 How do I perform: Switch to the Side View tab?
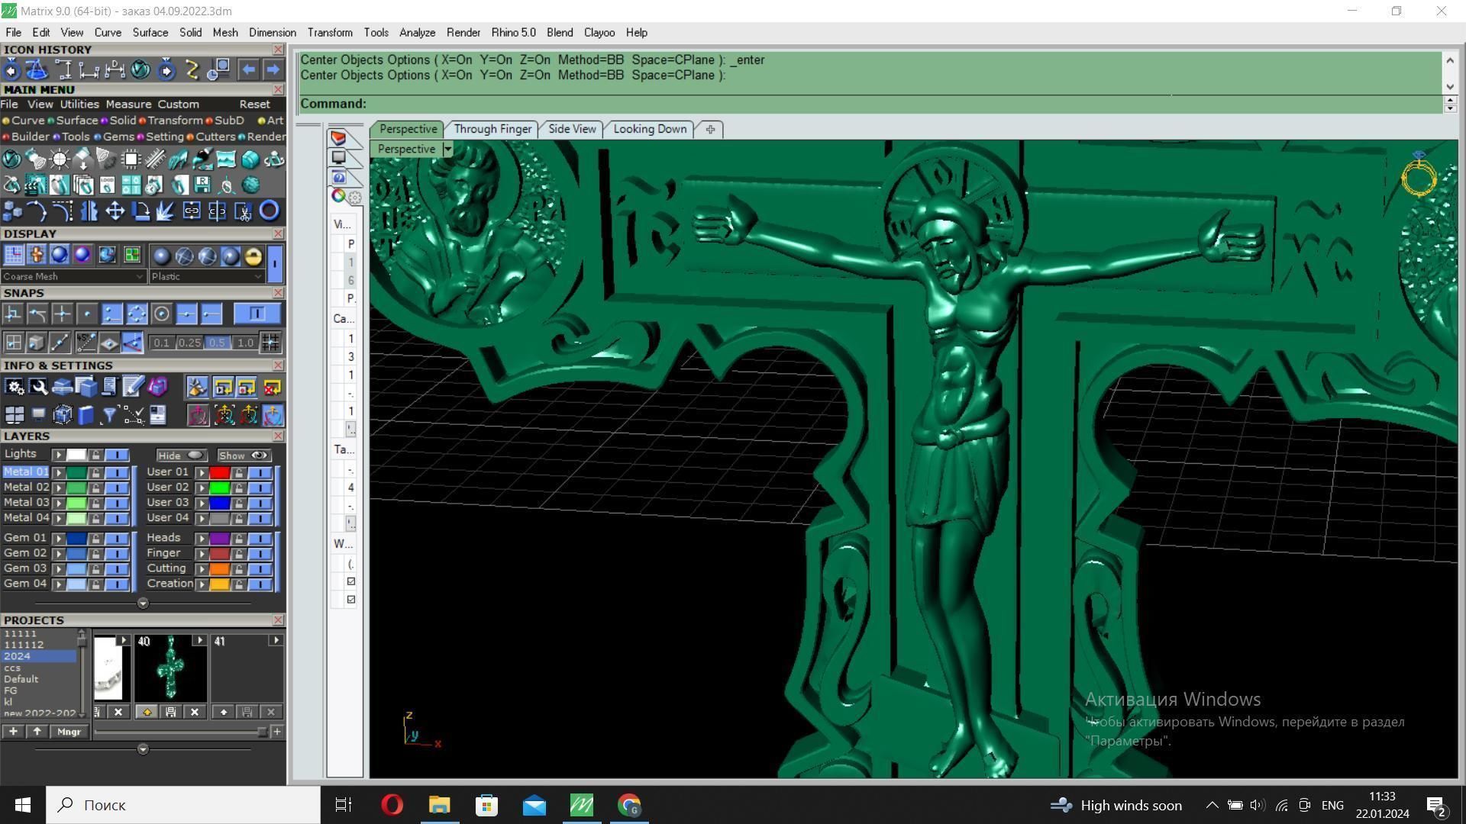(x=572, y=129)
